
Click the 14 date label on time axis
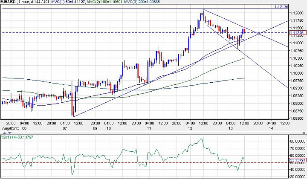click(x=271, y=128)
